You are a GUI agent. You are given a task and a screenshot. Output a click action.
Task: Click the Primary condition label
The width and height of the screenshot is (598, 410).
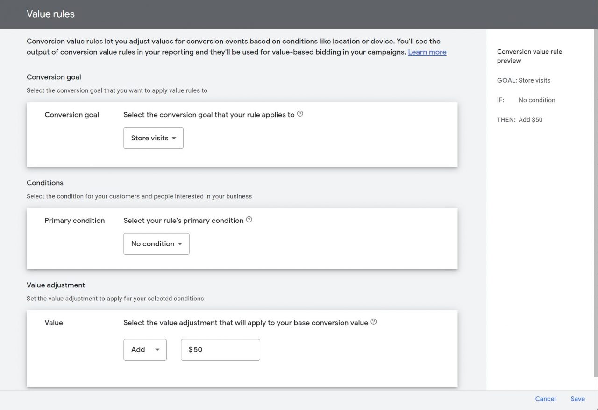pyautogui.click(x=75, y=221)
